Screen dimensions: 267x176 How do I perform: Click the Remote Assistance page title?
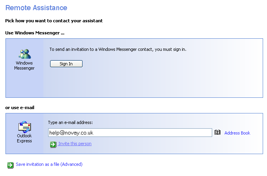[x=36, y=8]
